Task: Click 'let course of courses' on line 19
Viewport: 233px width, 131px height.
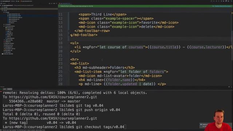Action: click(x=121, y=47)
